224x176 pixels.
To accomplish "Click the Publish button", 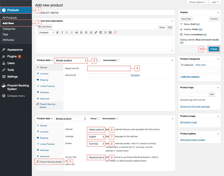I will [214, 49].
